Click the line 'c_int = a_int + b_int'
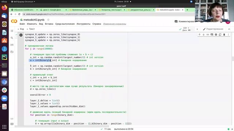This screenshot has width=234, height=131. (44, 78)
